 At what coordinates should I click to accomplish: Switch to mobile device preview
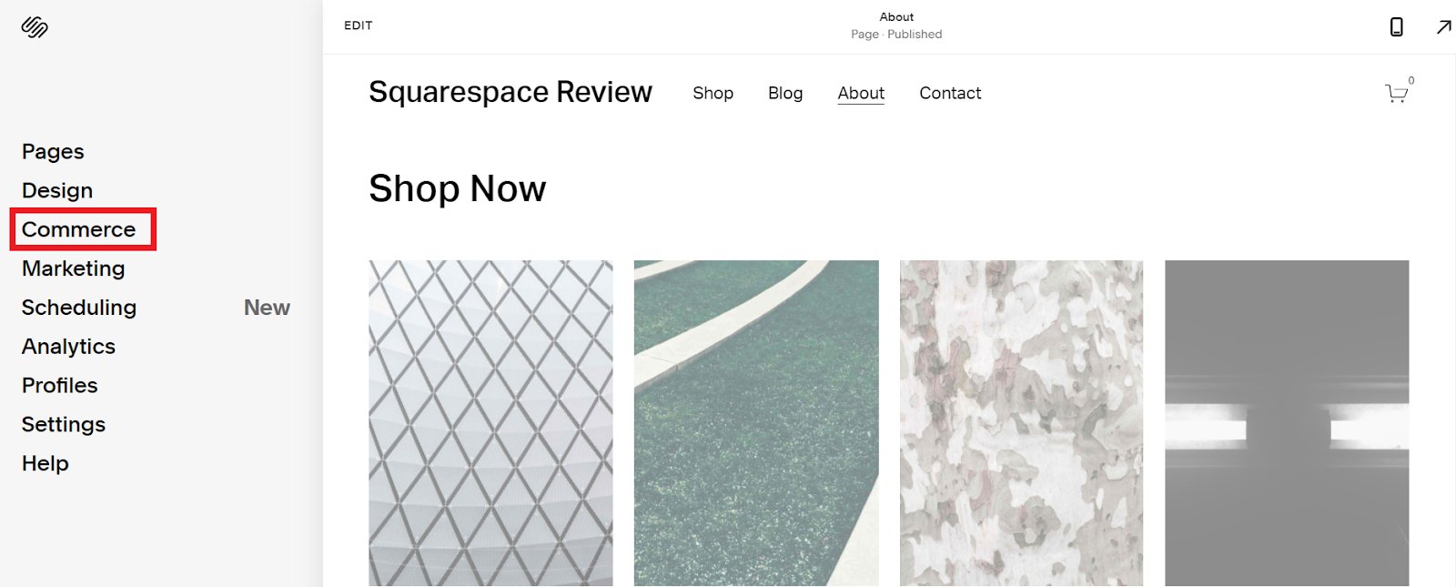tap(1396, 26)
